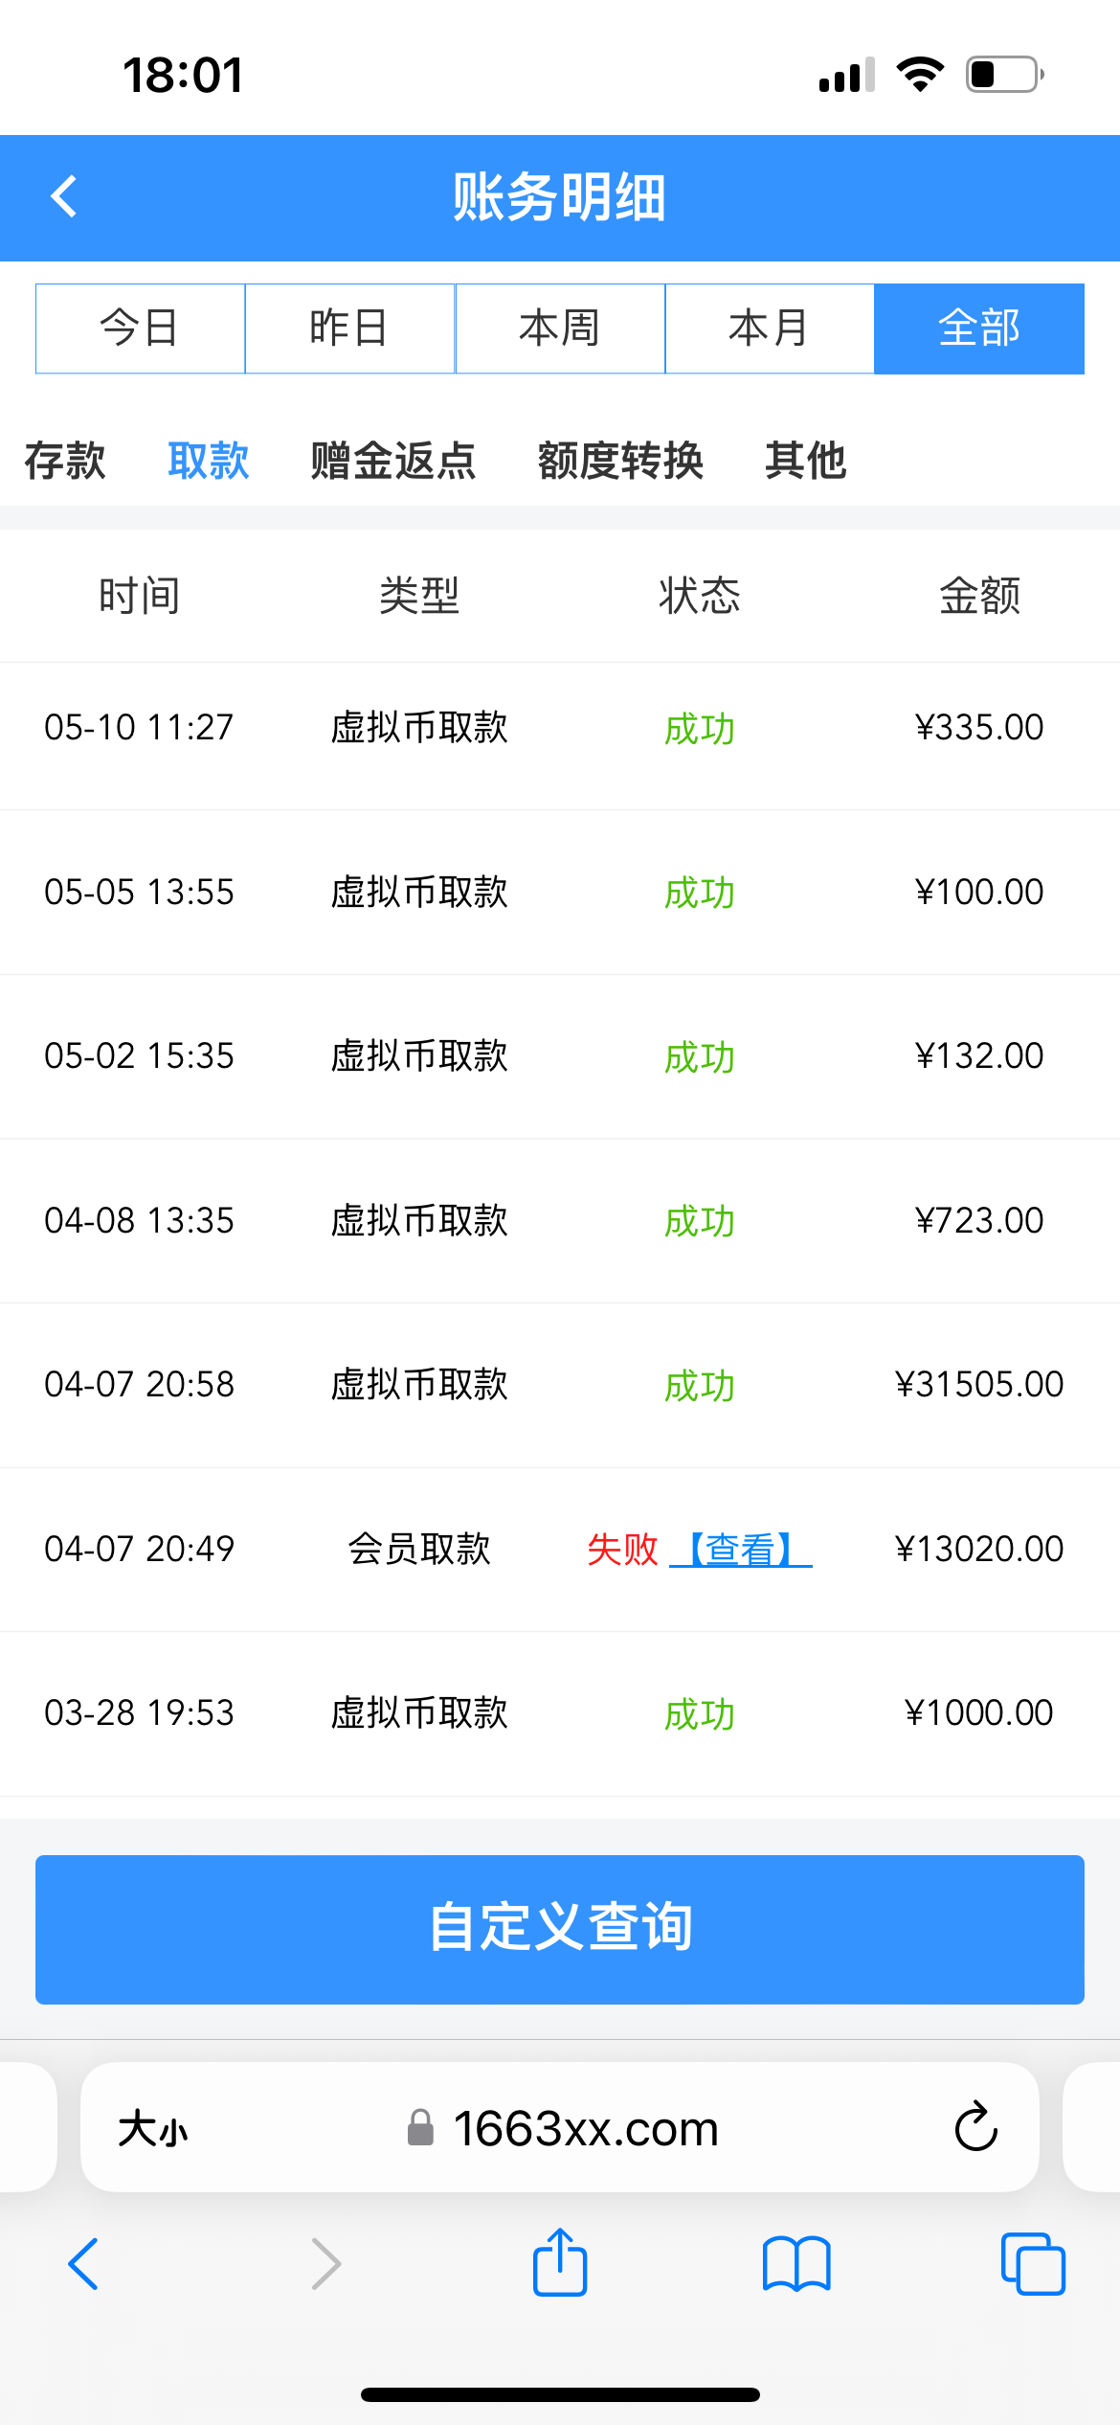Tap the back arrow in blue header

[x=64, y=197]
